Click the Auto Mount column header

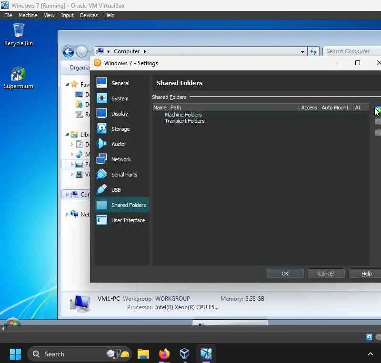point(335,108)
